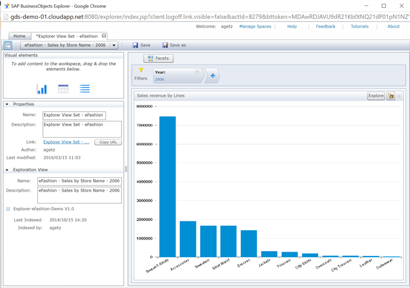This screenshot has width=410, height=288.
Task: Remove the Year 2006 filter
Action: coord(198,72)
